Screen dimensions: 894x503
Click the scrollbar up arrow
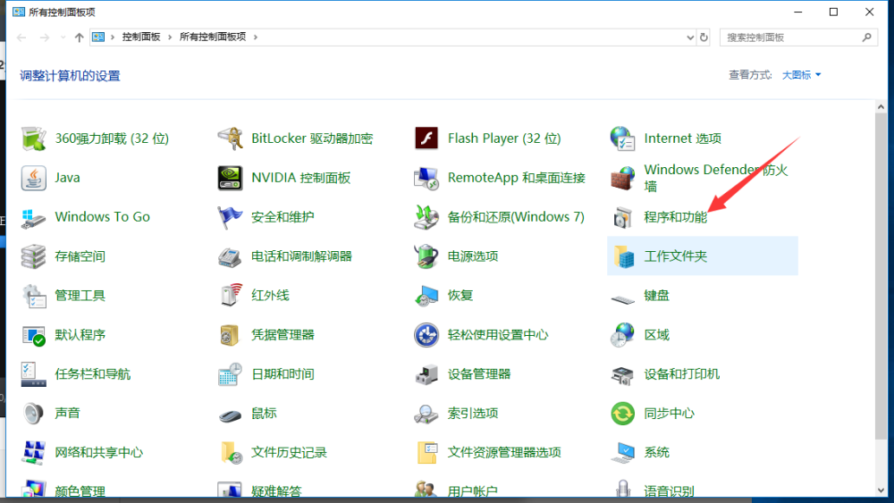pos(881,106)
